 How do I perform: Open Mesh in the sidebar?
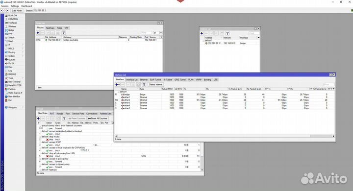[x=11, y=41]
